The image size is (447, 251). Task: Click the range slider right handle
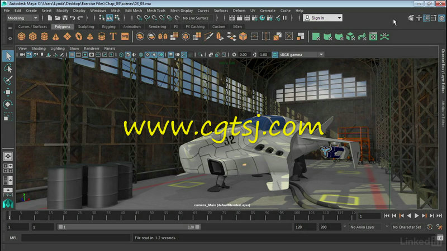197,227
